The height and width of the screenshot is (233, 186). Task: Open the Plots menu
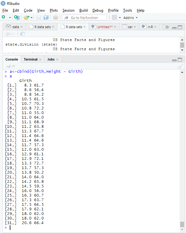click(x=53, y=10)
